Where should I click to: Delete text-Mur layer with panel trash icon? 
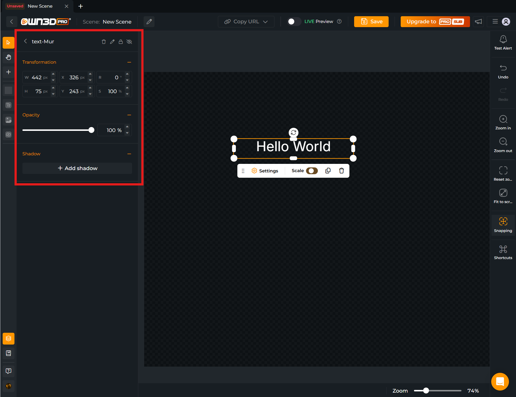(x=104, y=42)
